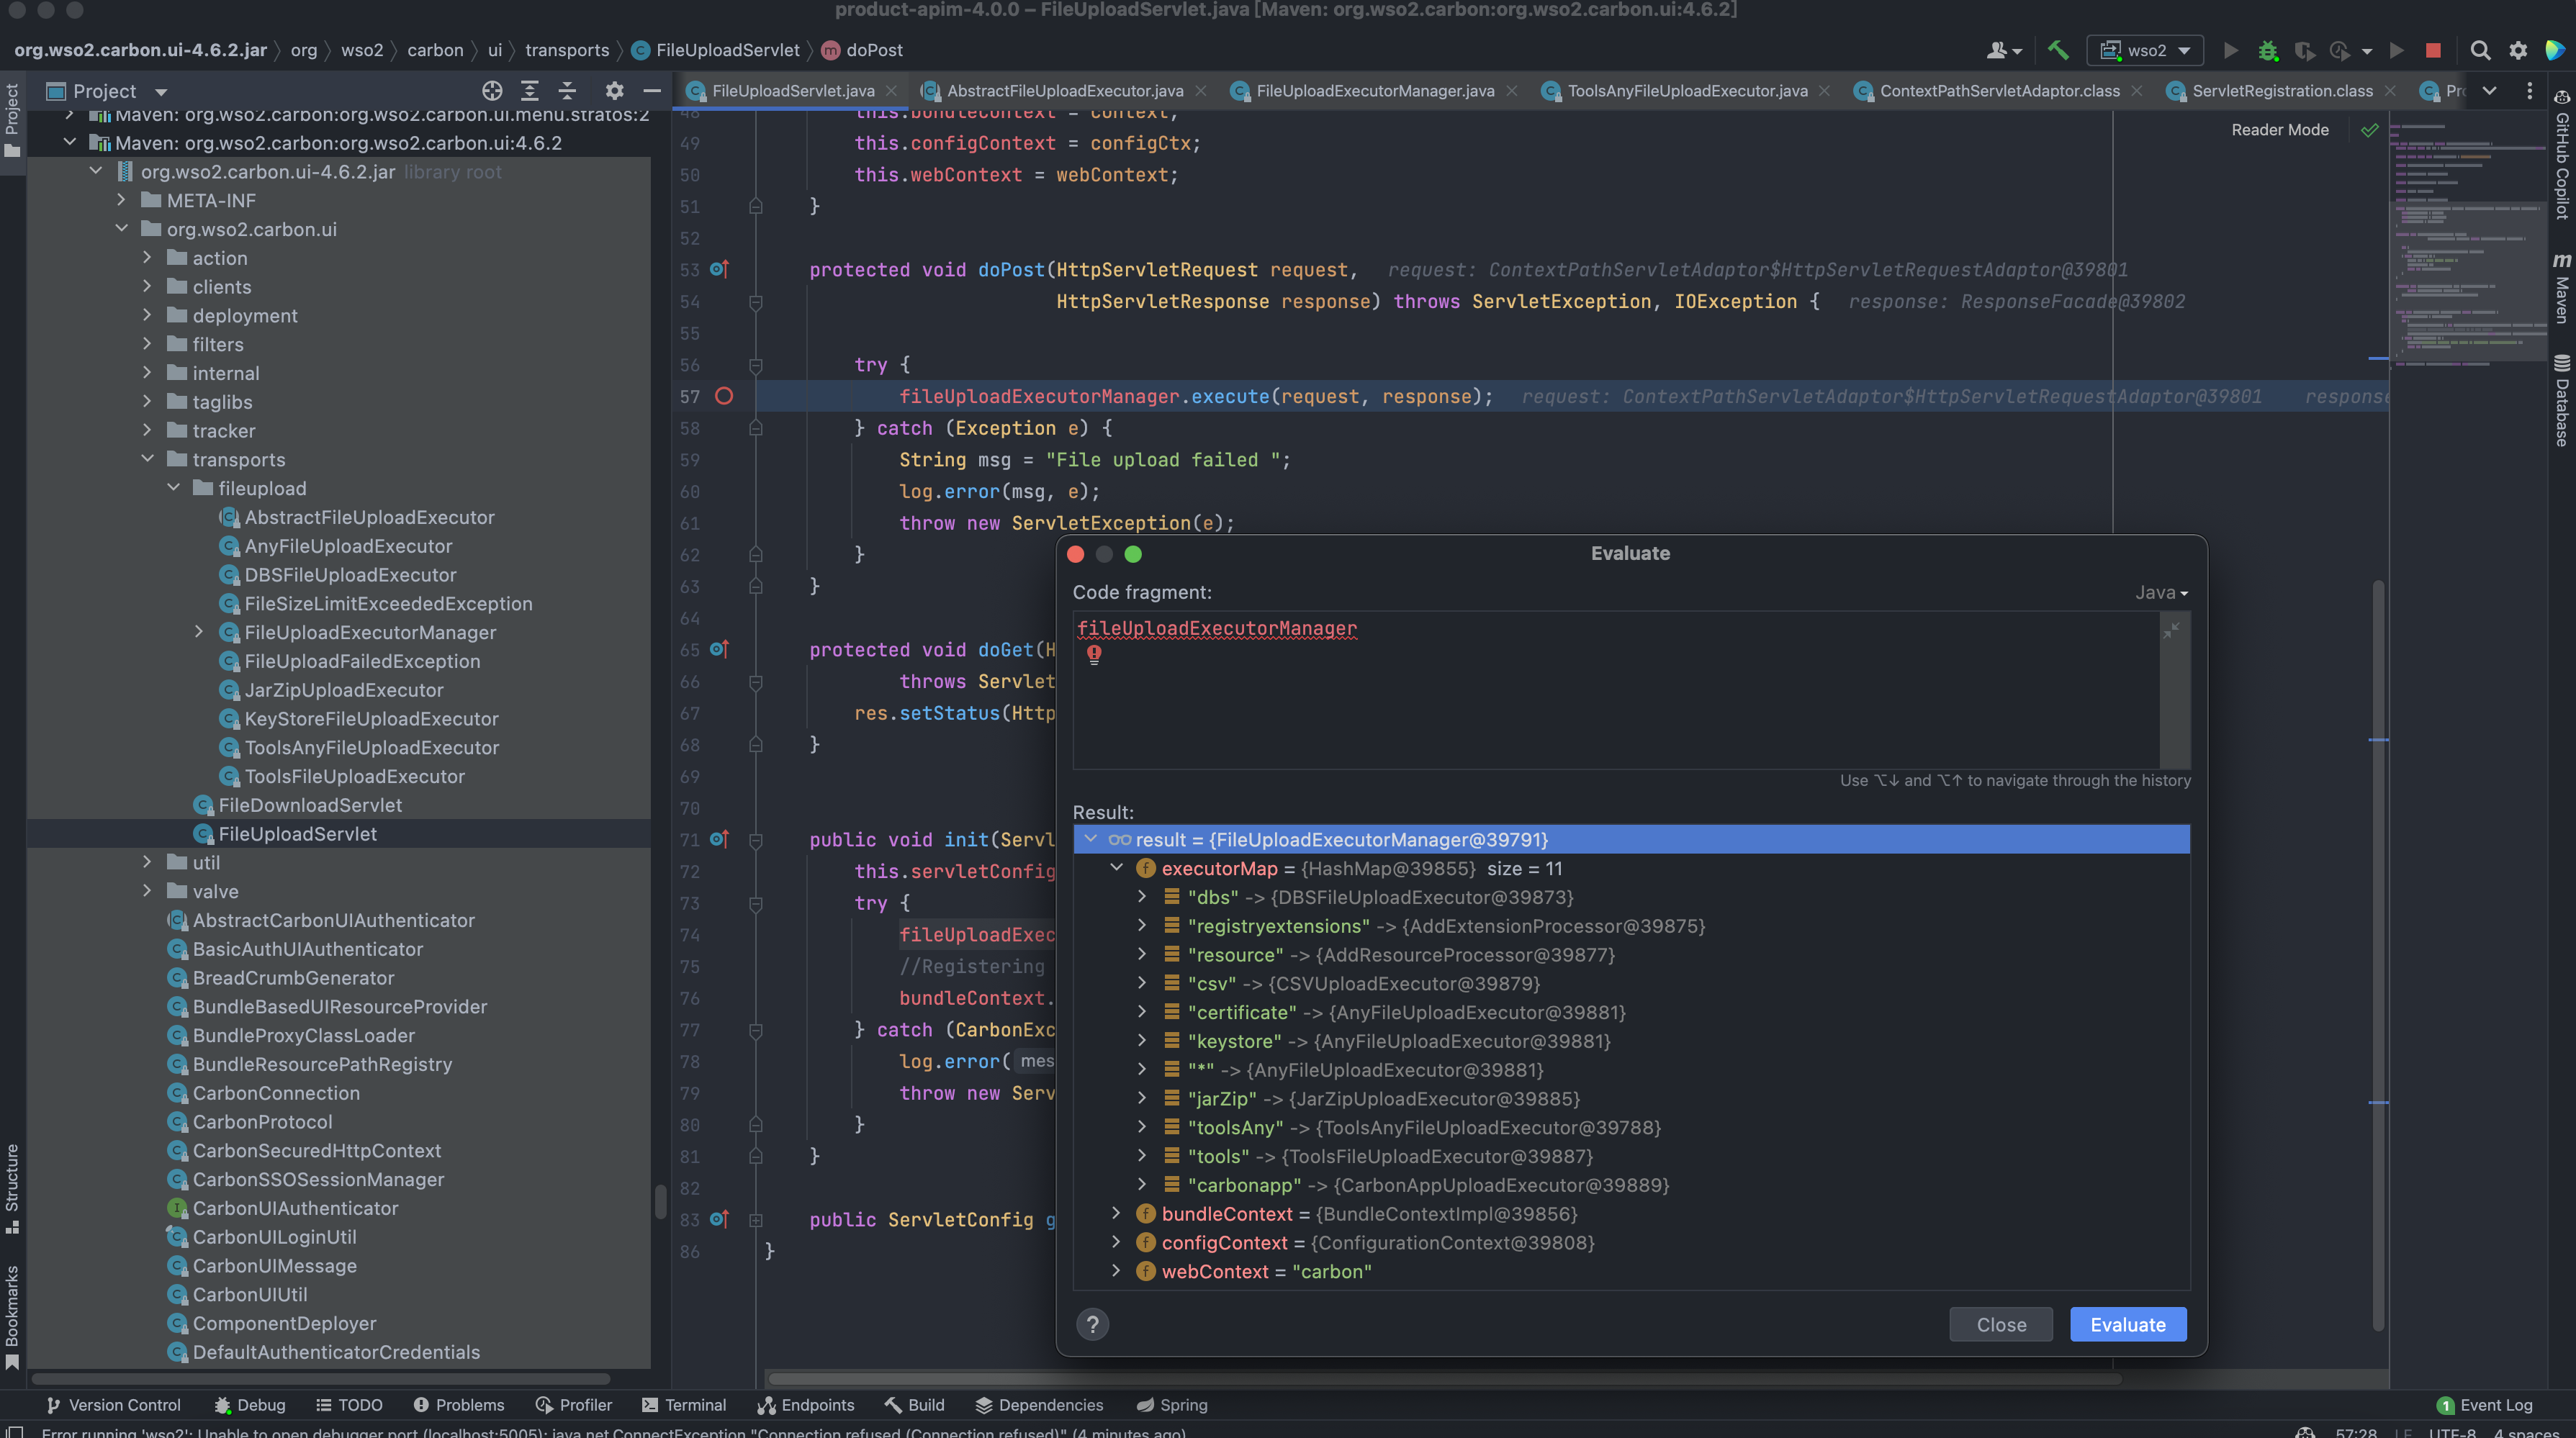Collapse the doPost method fold marker
Image resolution: width=2576 pixels, height=1438 pixels.
click(756, 302)
